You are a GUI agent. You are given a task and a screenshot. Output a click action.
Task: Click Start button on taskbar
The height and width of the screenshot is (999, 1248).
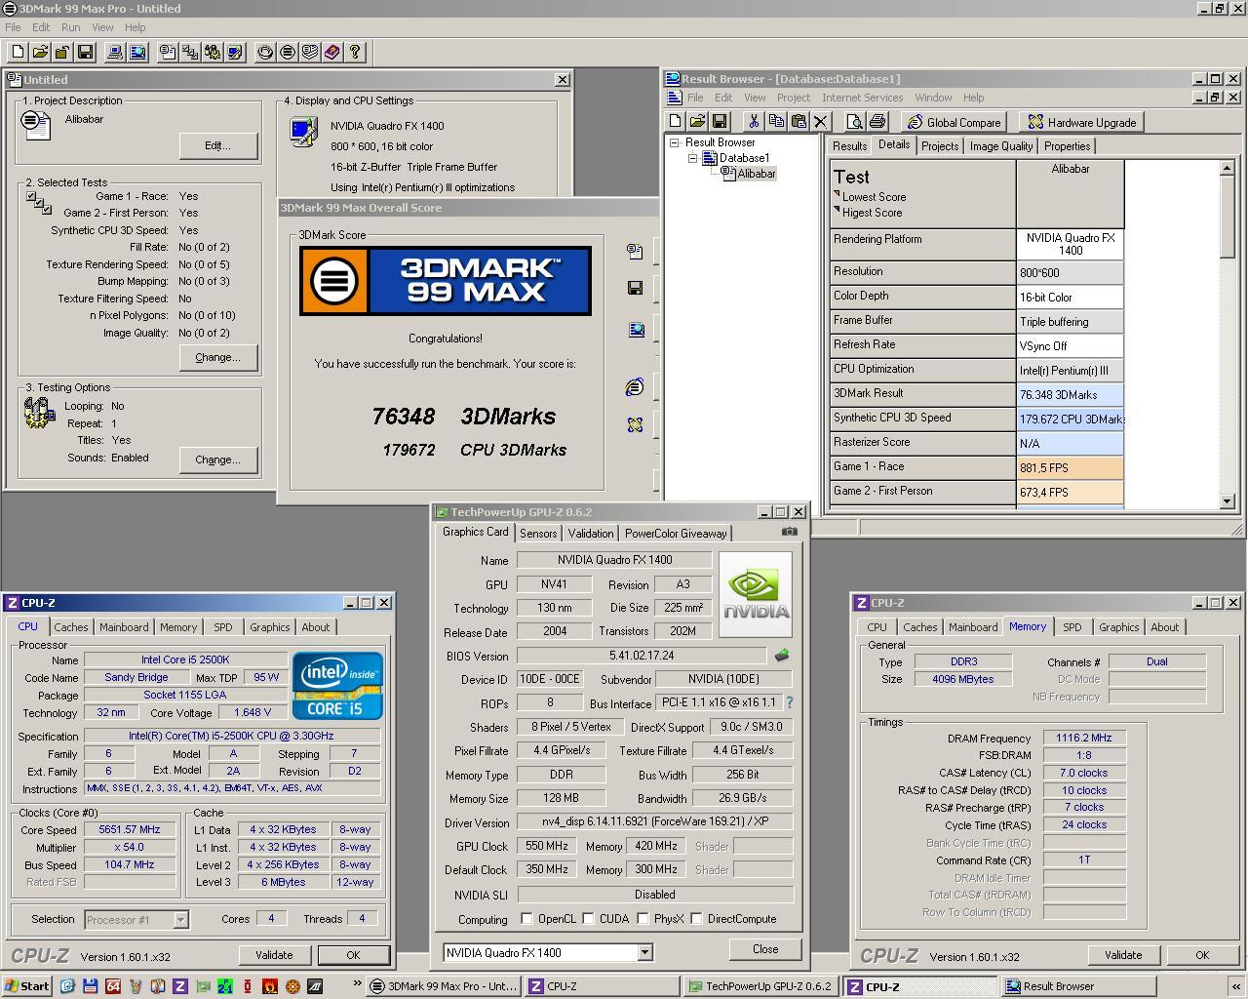[x=26, y=986]
